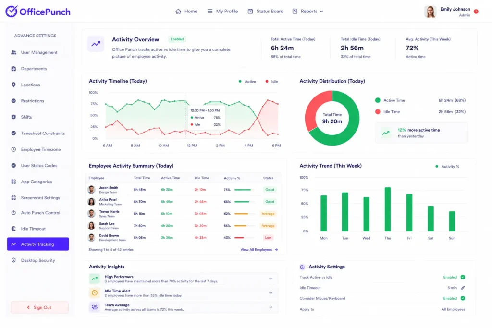Sort by the Activity % column header
The width and height of the screenshot is (492, 328).
[x=232, y=178]
